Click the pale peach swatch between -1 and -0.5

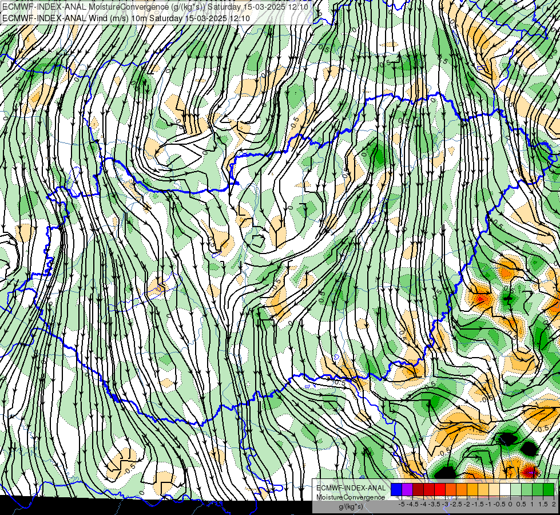click(x=494, y=490)
